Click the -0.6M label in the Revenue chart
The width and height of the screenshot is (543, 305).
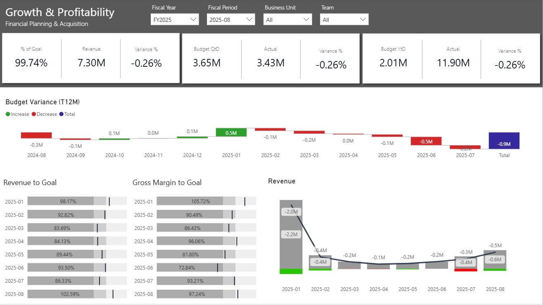pos(495,259)
